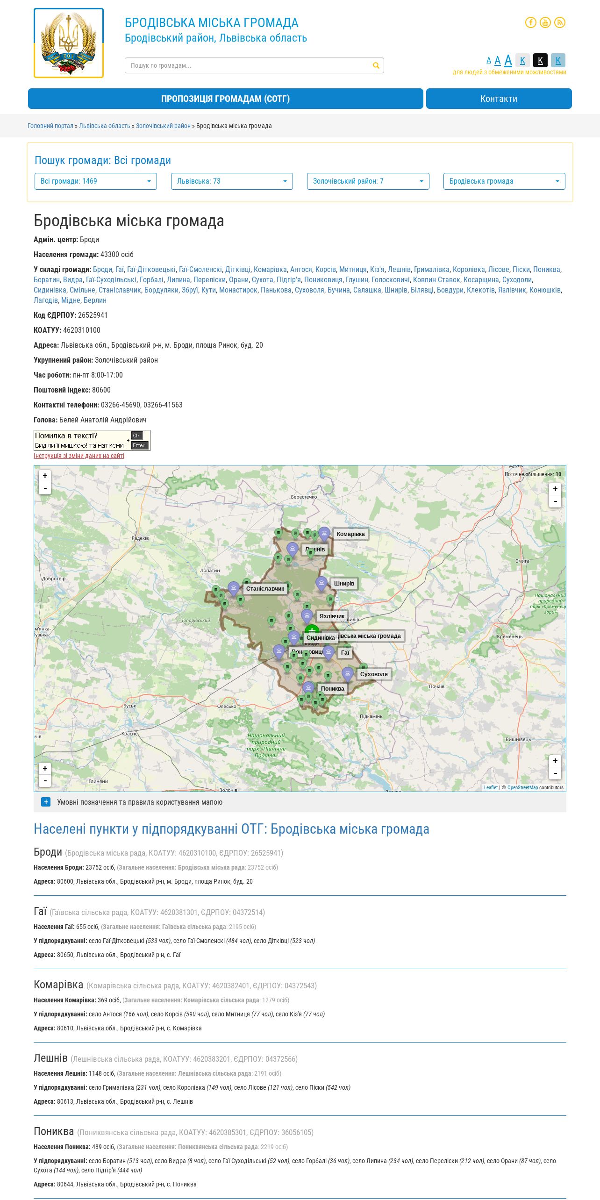Go to Львівська область breadcrumb

point(105,126)
